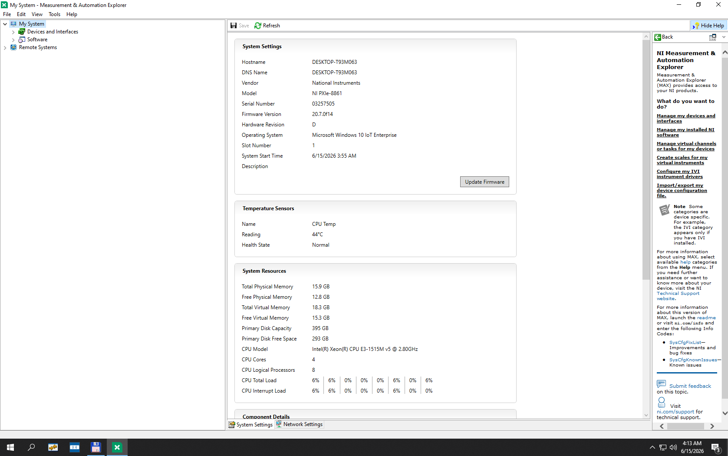This screenshot has width=728, height=456.
Task: Open the Windows Start menu
Action: tap(10, 447)
